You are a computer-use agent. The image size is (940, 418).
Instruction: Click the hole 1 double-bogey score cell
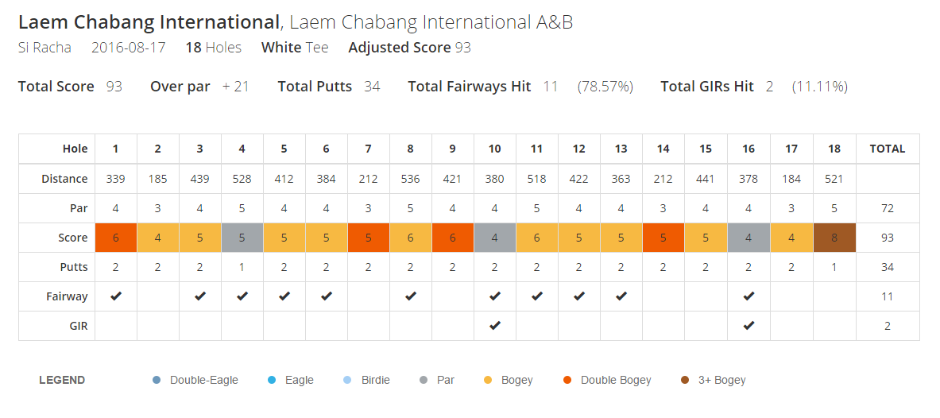pyautogui.click(x=116, y=238)
